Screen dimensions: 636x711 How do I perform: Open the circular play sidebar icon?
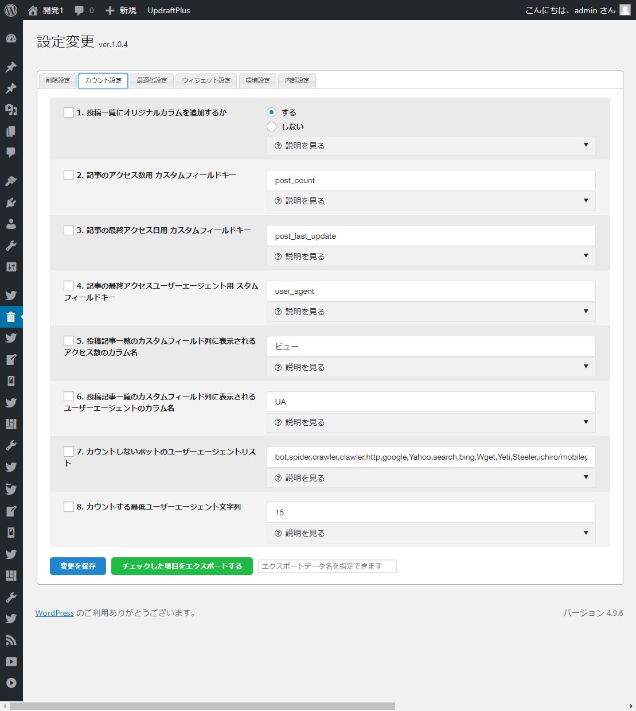click(11, 683)
